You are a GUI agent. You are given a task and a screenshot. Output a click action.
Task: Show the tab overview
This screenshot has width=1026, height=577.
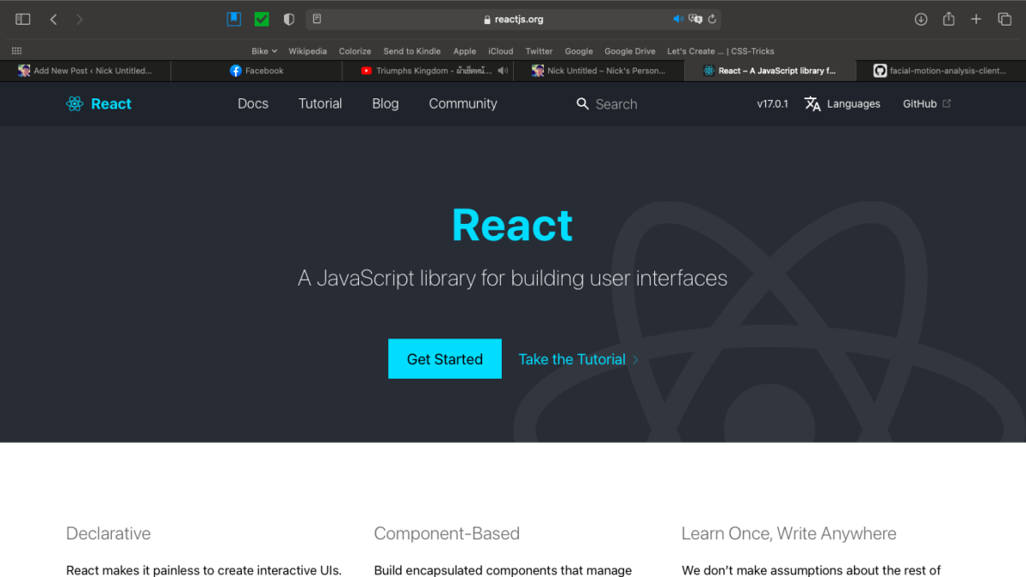(x=1004, y=19)
